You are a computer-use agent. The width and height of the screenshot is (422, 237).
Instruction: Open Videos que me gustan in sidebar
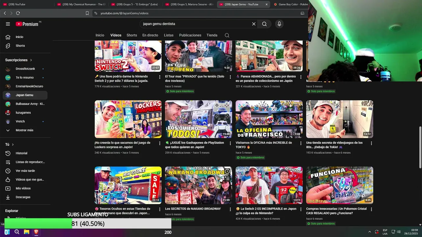25,180
